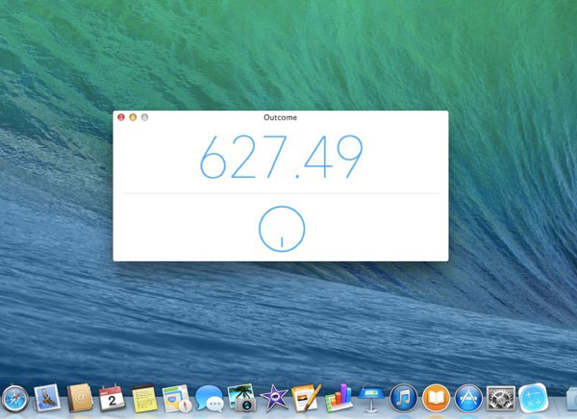
Task: Launch the yellow Notes app
Action: coord(144,399)
